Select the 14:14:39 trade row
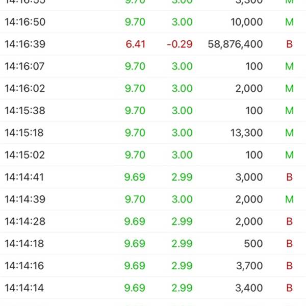Viewport: 306px width, 306px height. click(x=153, y=199)
